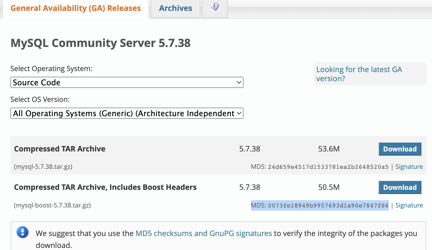Viewport: 432px width, 250px height.
Task: Open Signature for mysql-boost-5.7.38.tar.gz
Action: pyautogui.click(x=409, y=205)
